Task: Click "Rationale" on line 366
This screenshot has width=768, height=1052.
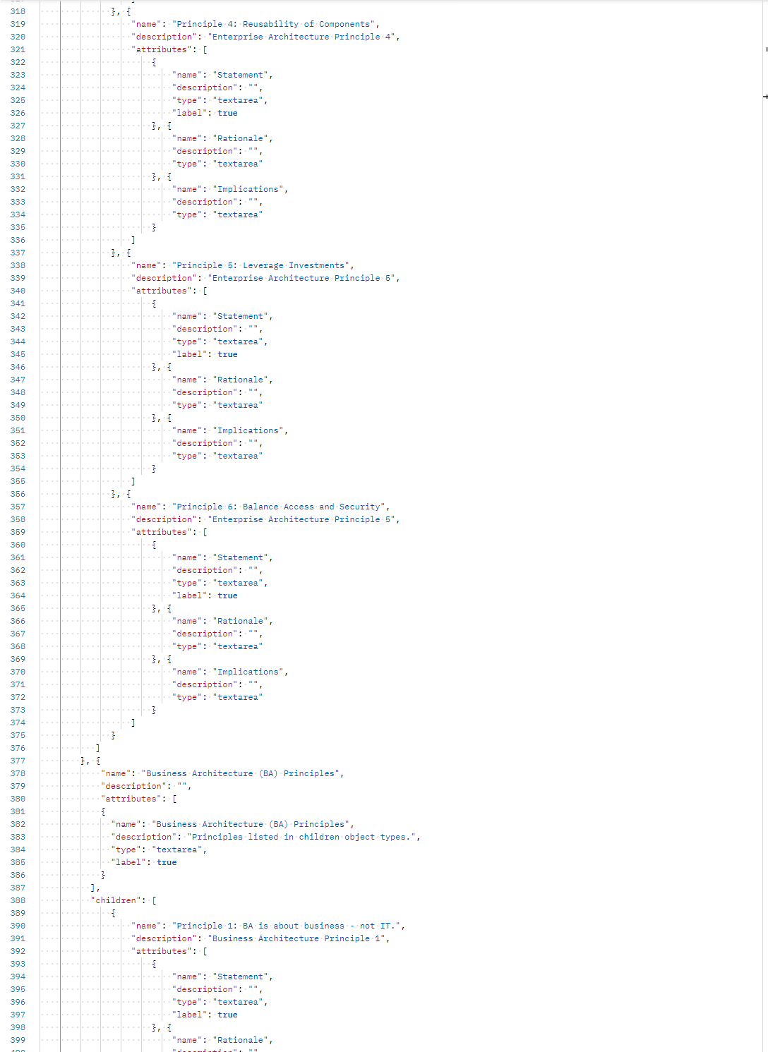Action: 241,621
